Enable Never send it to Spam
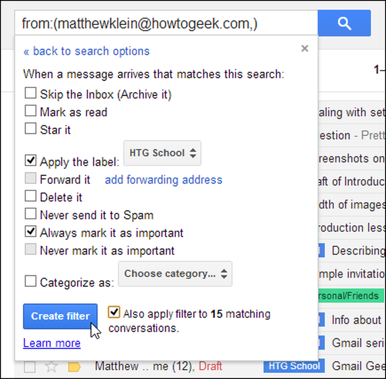The height and width of the screenshot is (379, 386). click(30, 214)
